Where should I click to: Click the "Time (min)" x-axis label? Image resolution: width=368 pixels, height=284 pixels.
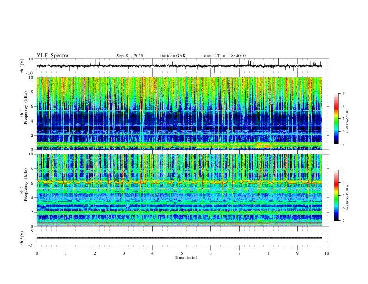(x=186, y=258)
